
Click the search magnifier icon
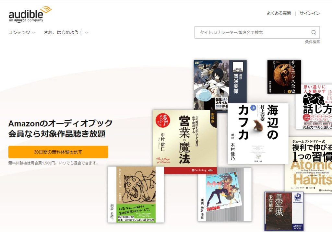pos(314,32)
